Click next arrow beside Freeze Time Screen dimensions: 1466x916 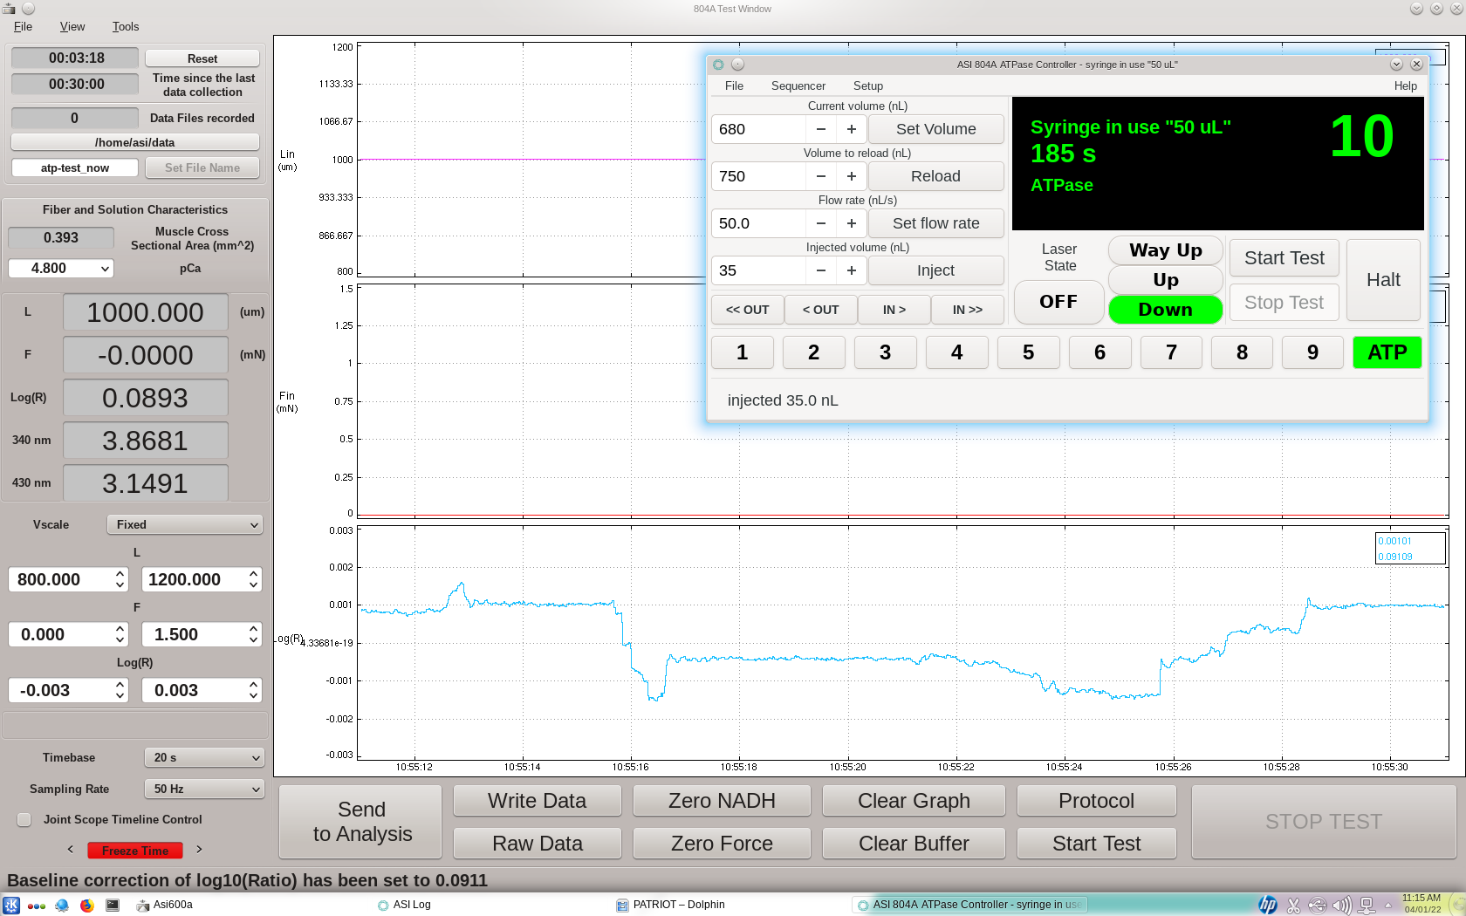click(199, 850)
